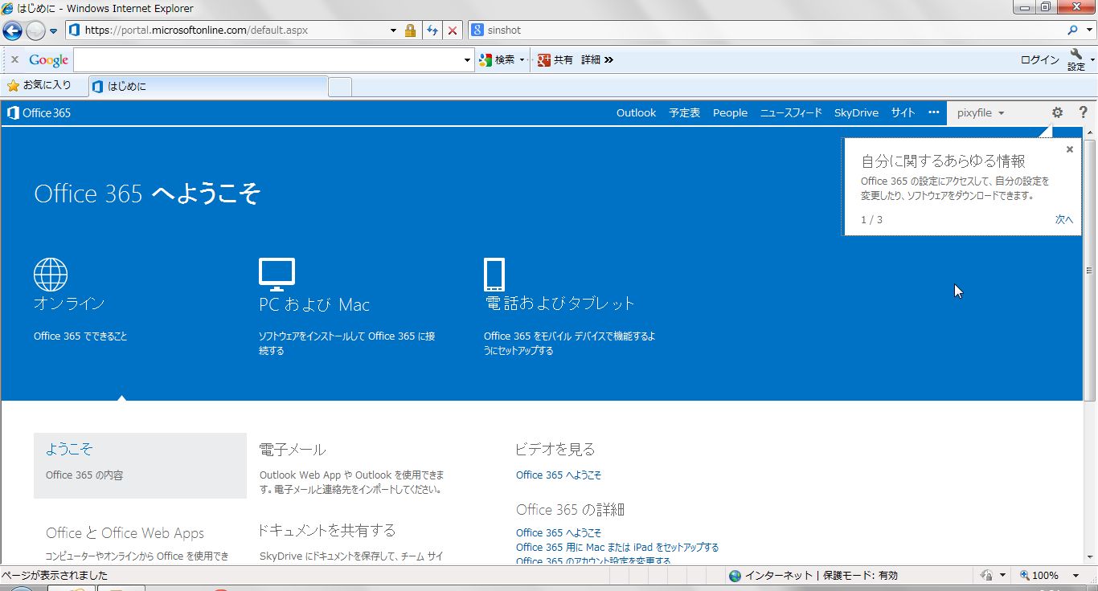Viewport: 1098px width, 591px height.
Task: Expand the Google toolbar search dropdown arrow
Action: [468, 60]
